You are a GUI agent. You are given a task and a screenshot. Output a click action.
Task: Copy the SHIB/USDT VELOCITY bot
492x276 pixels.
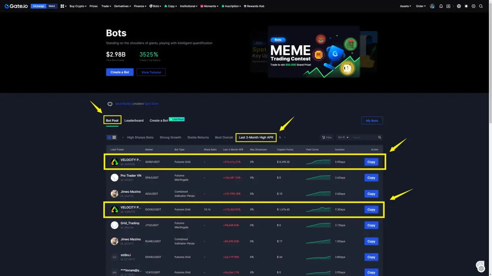(x=371, y=162)
